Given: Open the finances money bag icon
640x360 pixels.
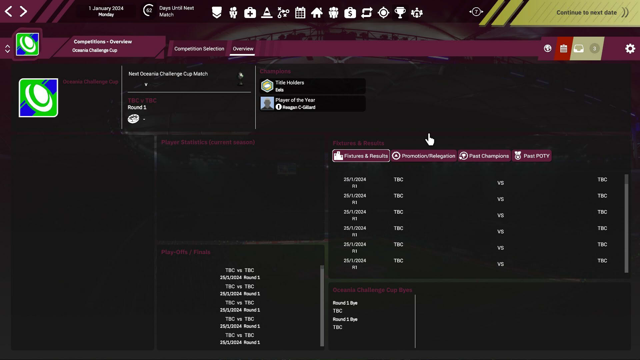Looking at the screenshot, I should 350,13.
